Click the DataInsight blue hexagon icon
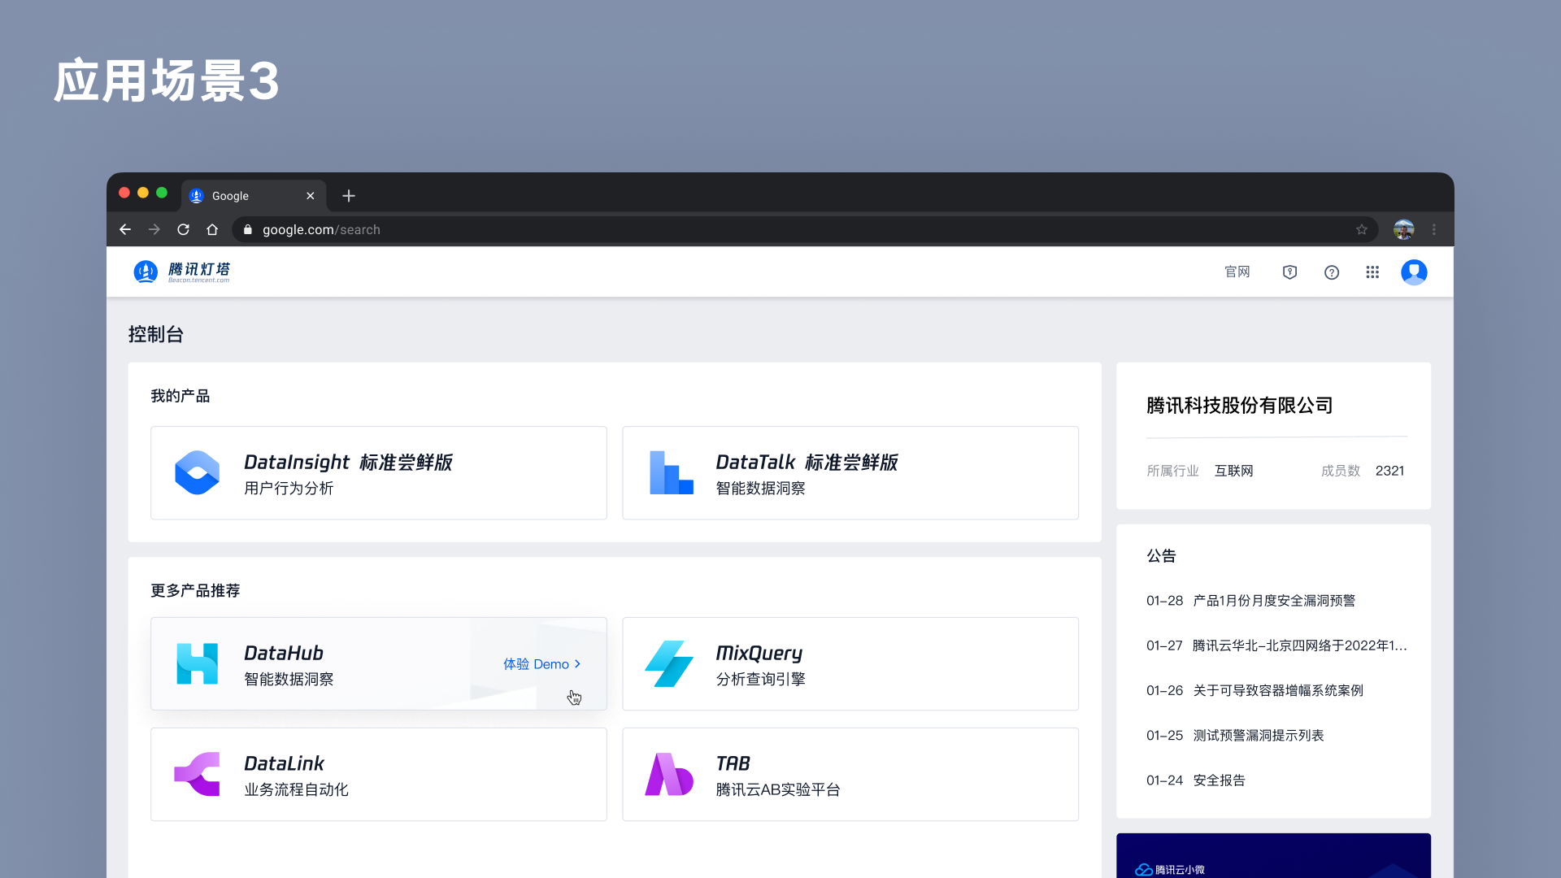This screenshot has height=878, width=1561. [198, 472]
